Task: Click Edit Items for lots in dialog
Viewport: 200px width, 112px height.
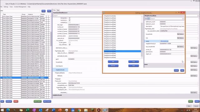Action: tap(181, 38)
